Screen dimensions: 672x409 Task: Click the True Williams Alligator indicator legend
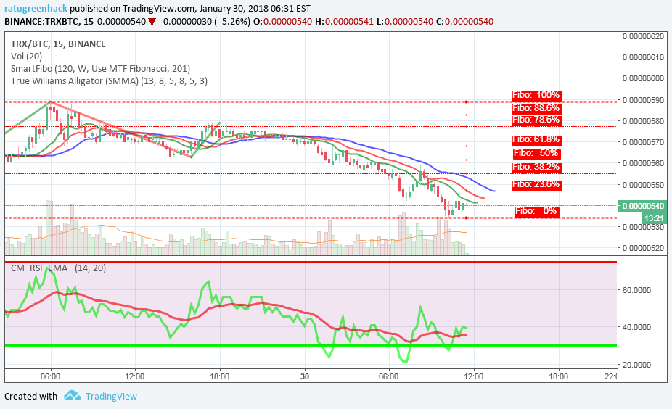(109, 81)
